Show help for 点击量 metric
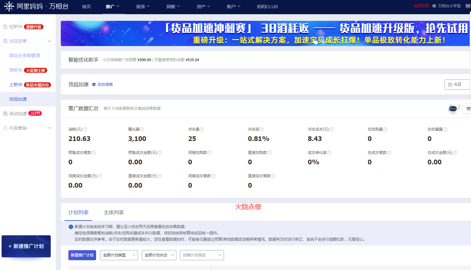 click(202, 129)
